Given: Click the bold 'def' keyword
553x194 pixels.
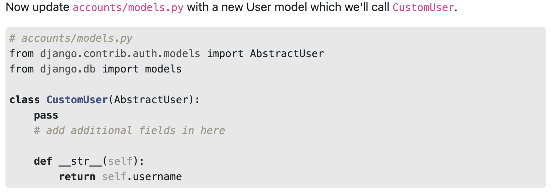Looking at the screenshot, I should tap(43, 161).
